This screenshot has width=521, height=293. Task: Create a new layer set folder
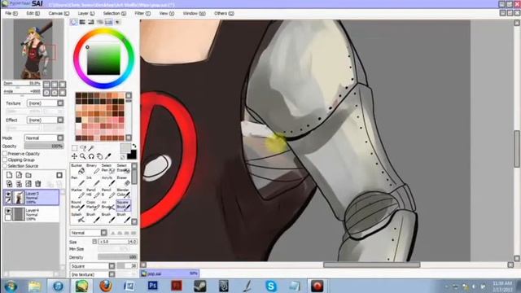28,175
